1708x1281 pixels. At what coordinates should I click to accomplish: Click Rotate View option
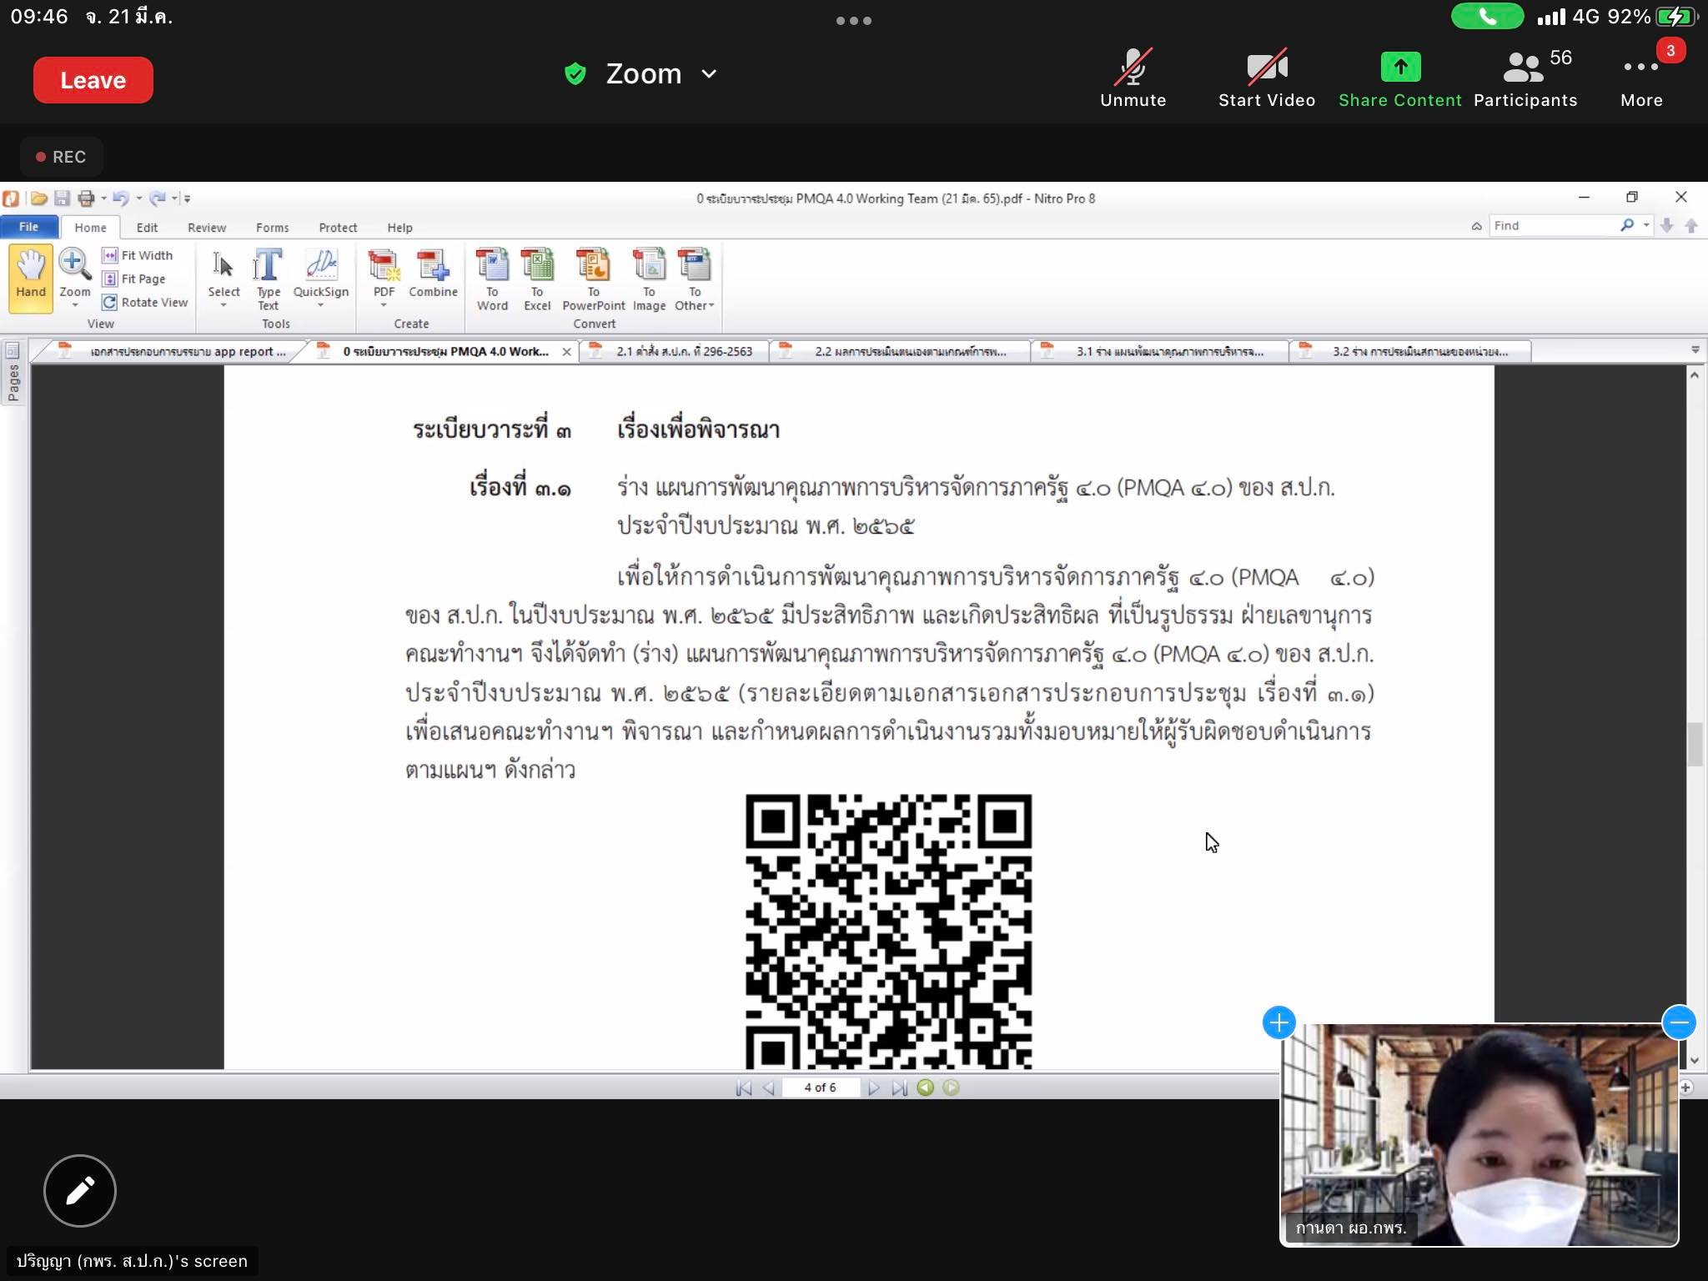pos(145,302)
